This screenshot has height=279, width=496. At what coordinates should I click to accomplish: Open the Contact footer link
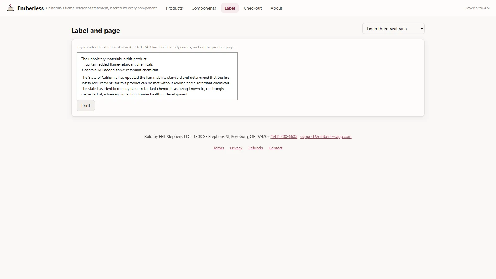pyautogui.click(x=276, y=148)
